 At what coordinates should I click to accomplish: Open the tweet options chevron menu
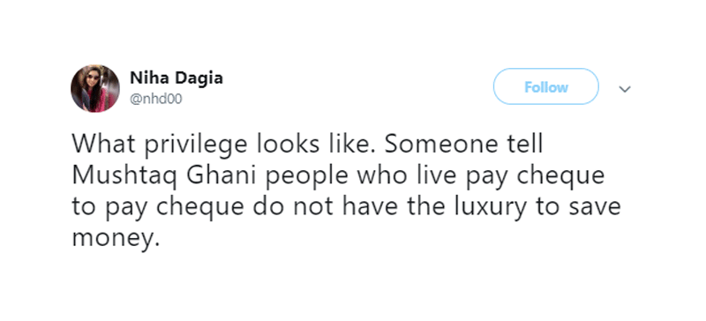[x=625, y=89]
